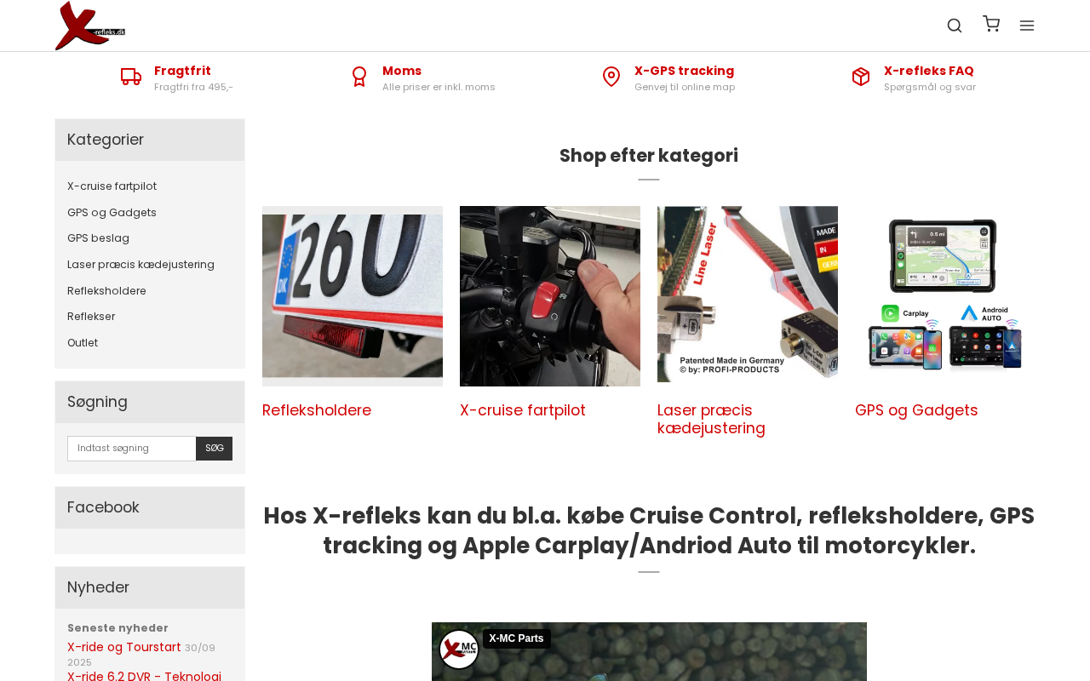Image resolution: width=1090 pixels, height=681 pixels.
Task: Click the Moms ribbon badge icon
Action: 359,77
